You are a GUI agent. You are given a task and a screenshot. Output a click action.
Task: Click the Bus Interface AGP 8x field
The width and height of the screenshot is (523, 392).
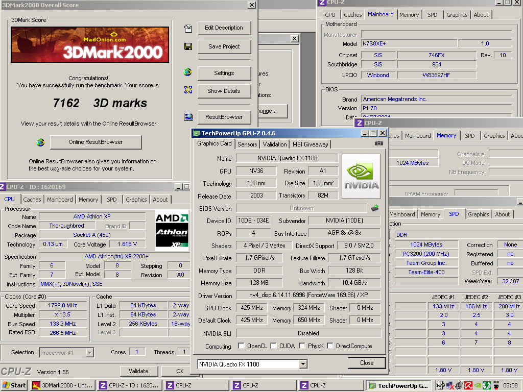coord(344,233)
